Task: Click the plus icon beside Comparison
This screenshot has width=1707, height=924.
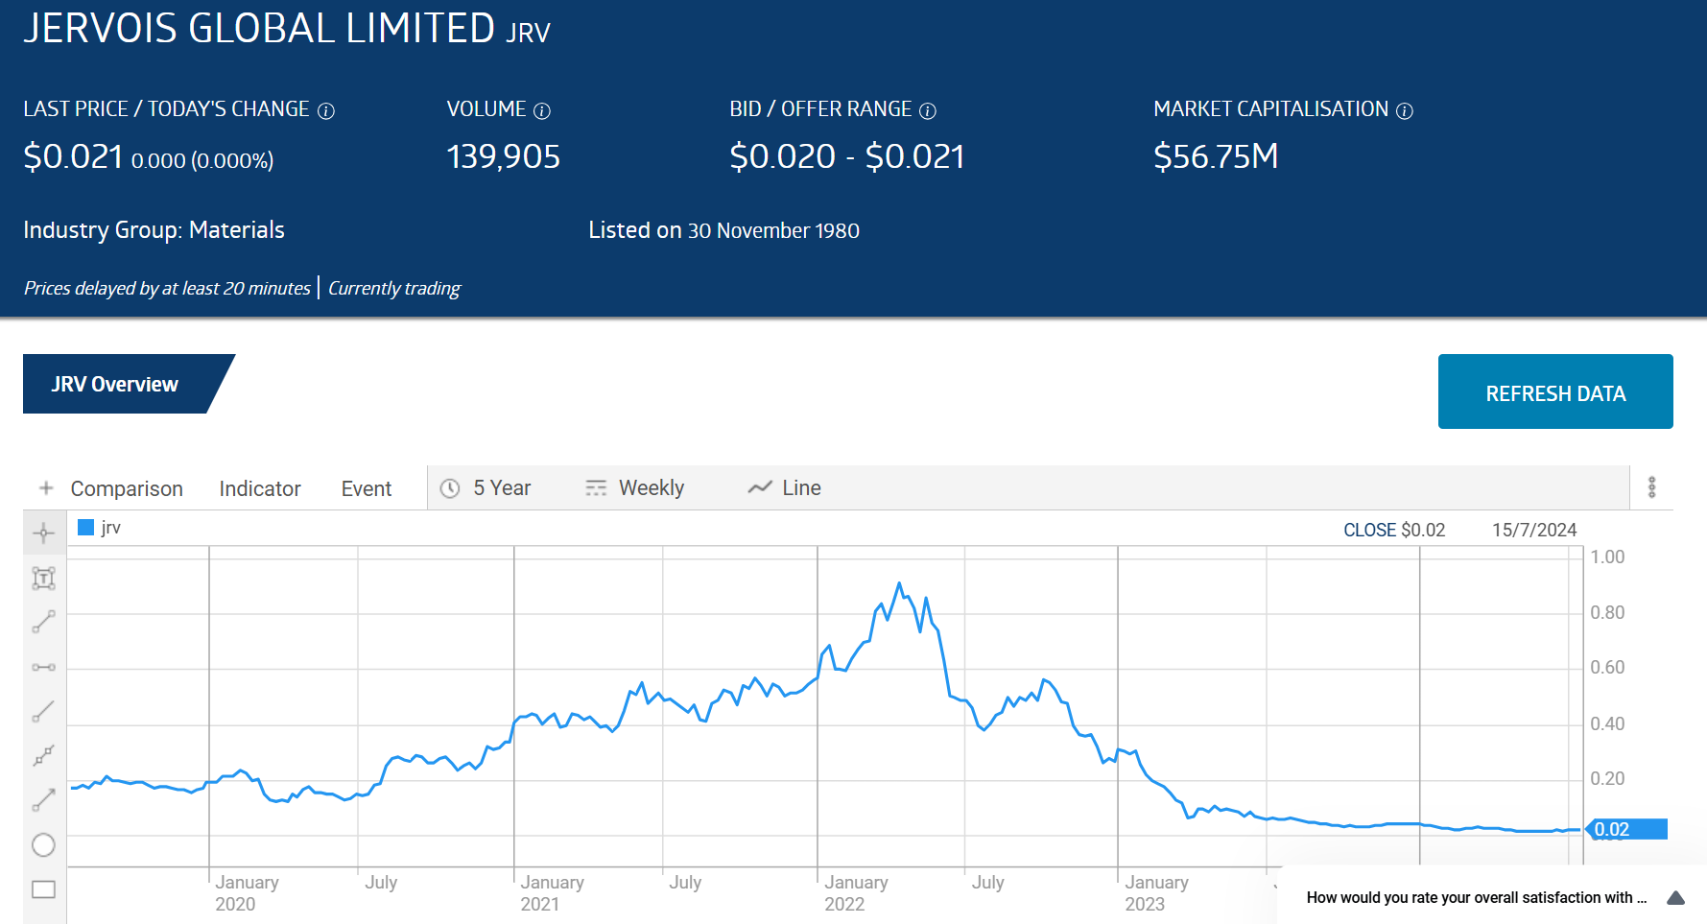Action: coord(45,488)
